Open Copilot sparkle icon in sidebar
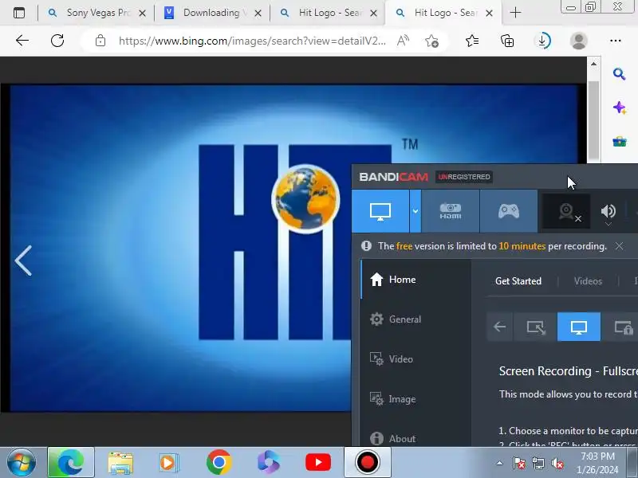Screen dimensions: 638x478 [x=620, y=108]
